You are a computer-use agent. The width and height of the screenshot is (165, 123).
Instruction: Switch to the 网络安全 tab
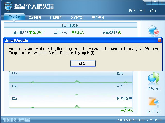point(56,17)
